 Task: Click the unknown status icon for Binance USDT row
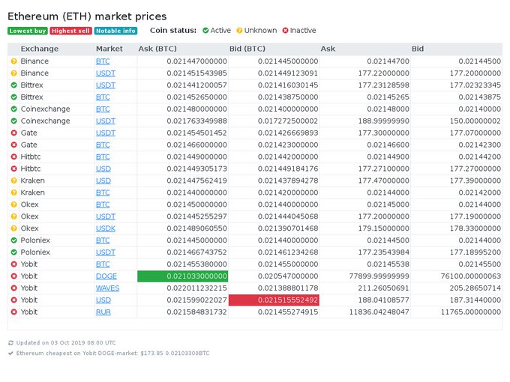[x=13, y=73]
